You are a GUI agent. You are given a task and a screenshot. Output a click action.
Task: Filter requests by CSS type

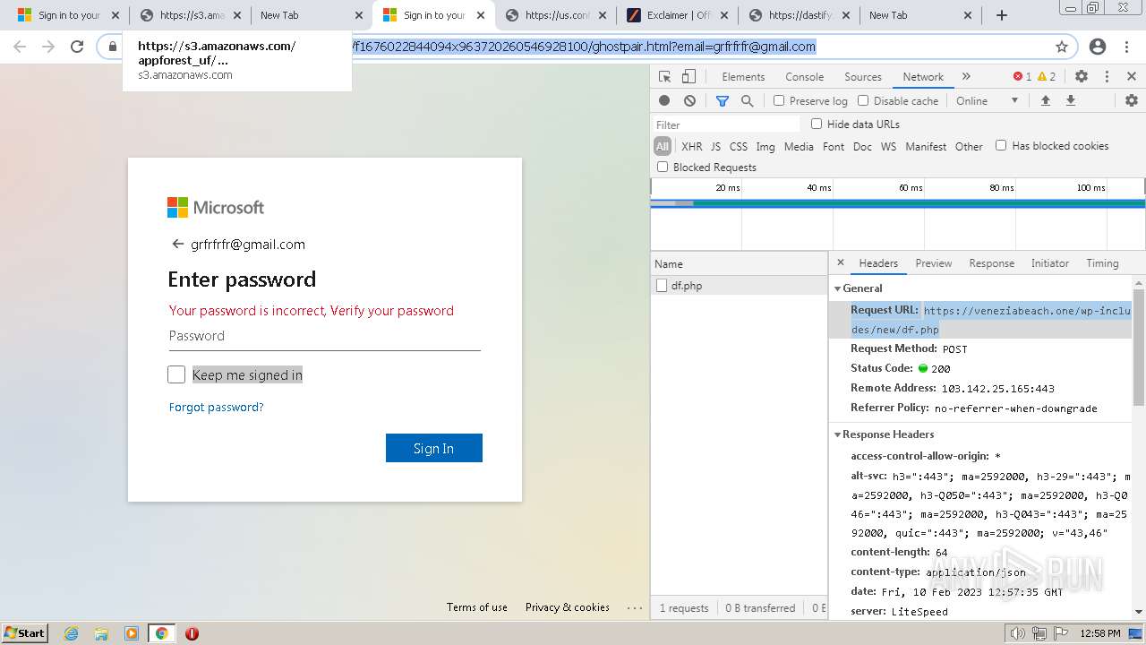(739, 146)
